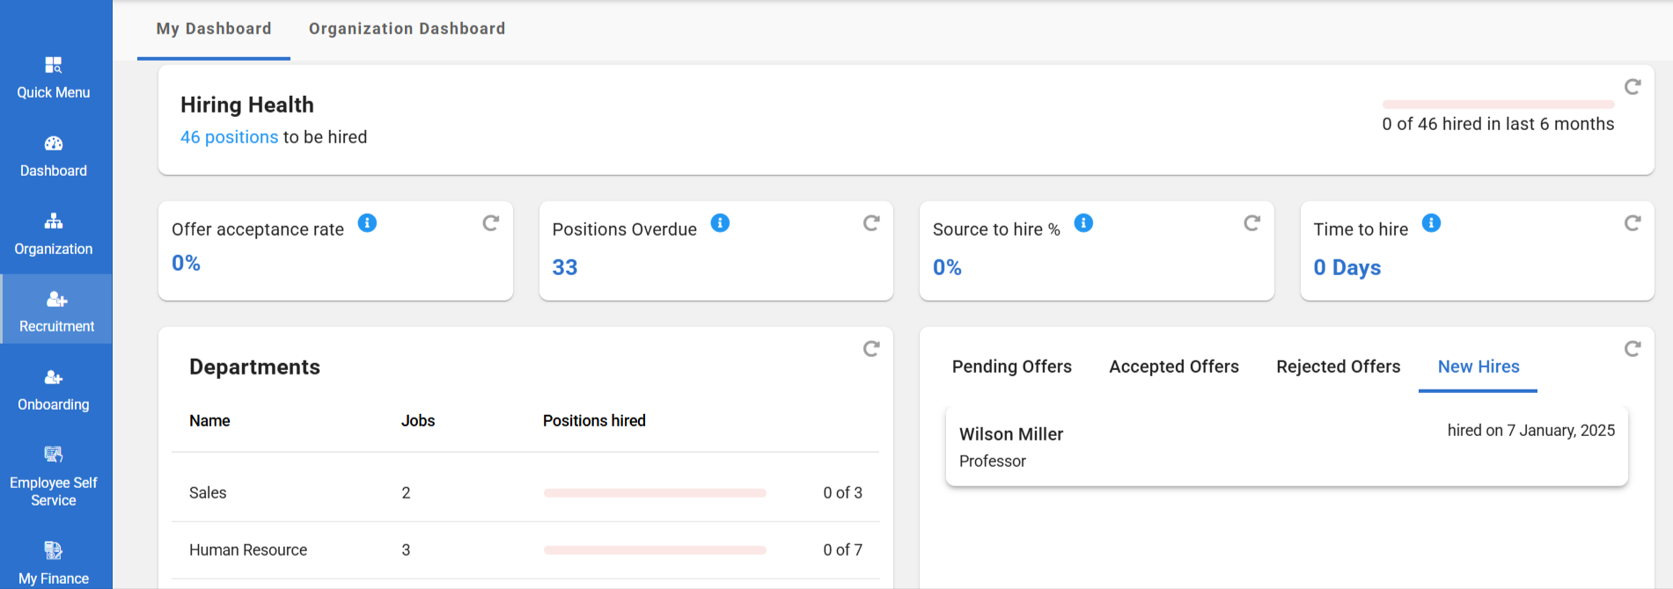Viewport: 1673px width, 589px height.
Task: Show info for Offer acceptance rate
Action: pyautogui.click(x=368, y=223)
